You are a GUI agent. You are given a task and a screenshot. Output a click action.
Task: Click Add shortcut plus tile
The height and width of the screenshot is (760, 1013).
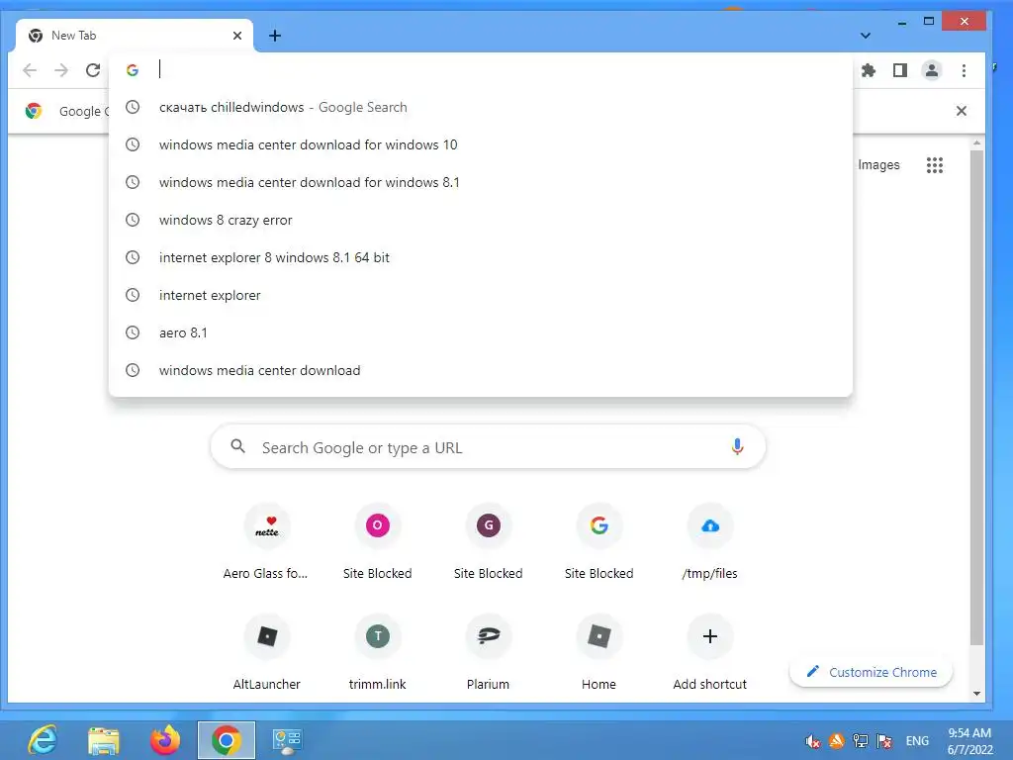(710, 654)
